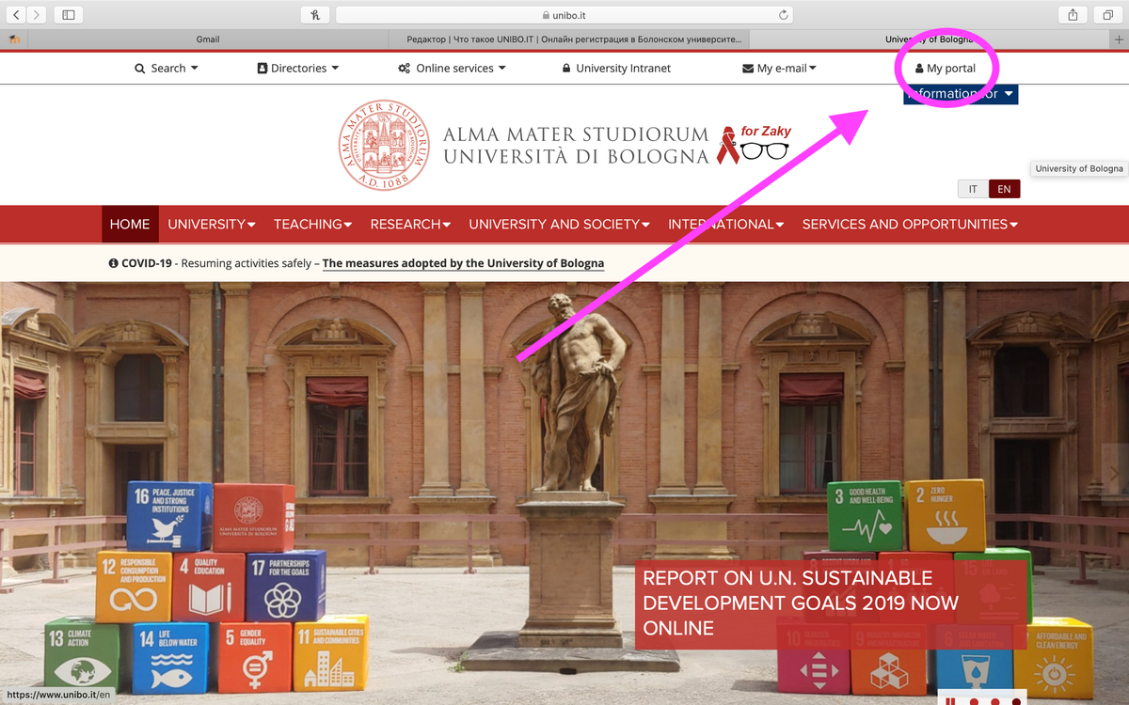Expand the INTERNATIONAL menu
Screen dimensions: 1129x705
(x=726, y=224)
